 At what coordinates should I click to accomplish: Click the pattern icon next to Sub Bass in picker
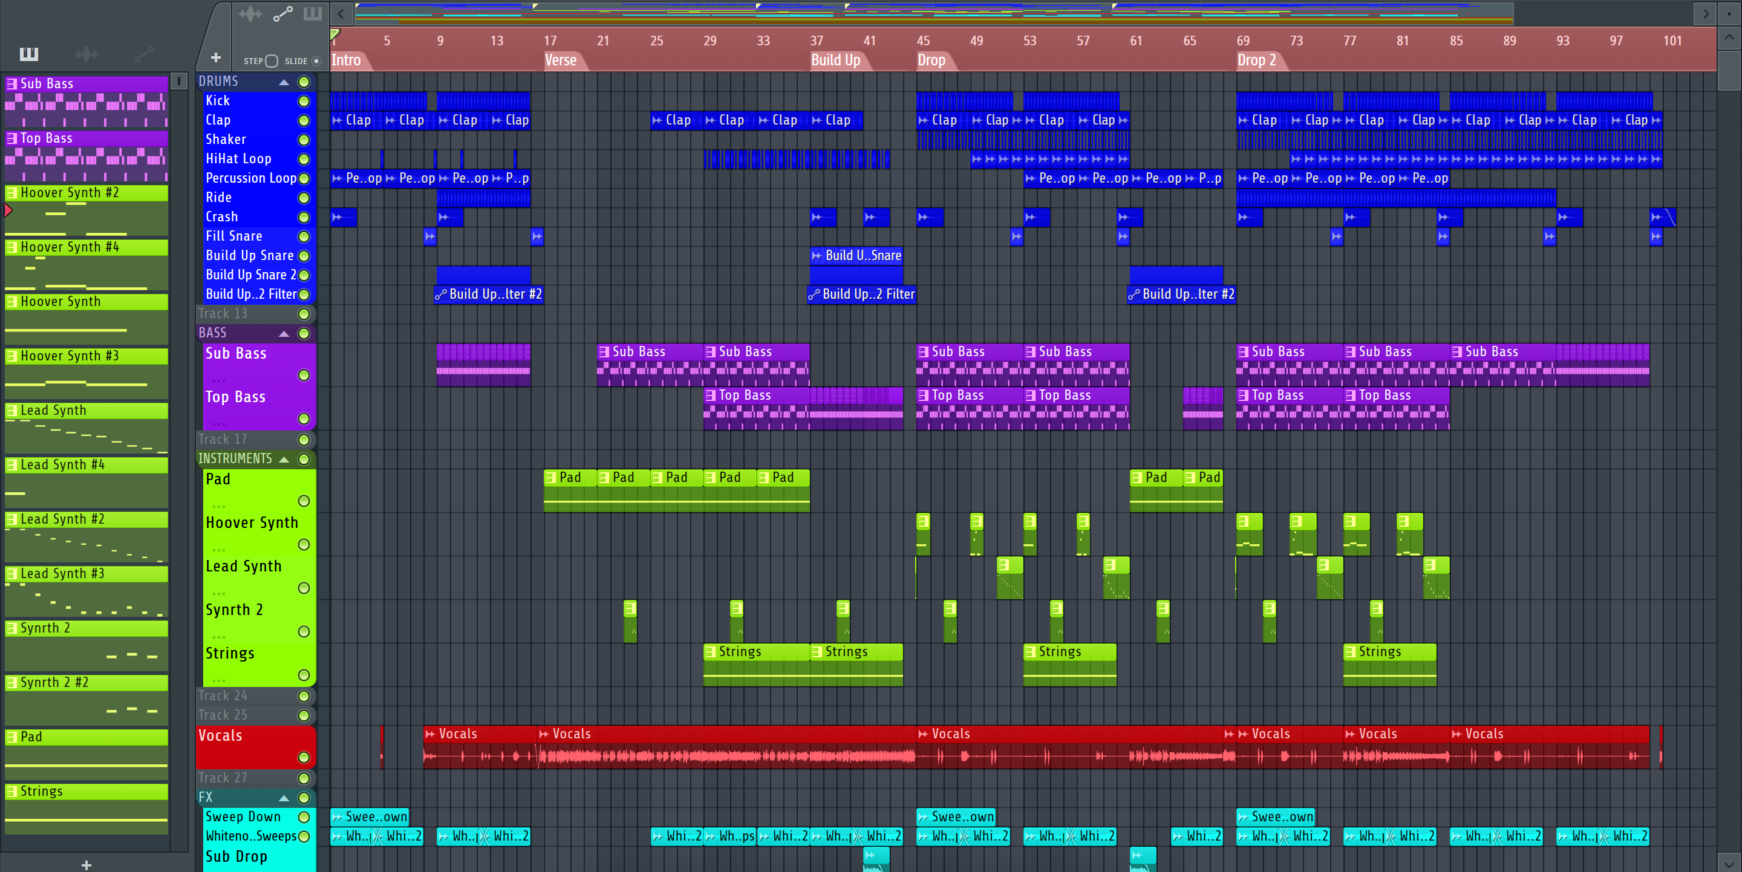(11, 84)
